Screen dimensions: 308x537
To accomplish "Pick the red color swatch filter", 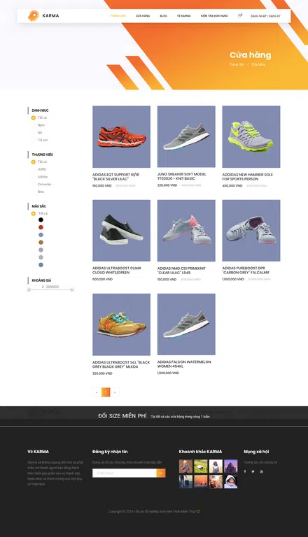I will click(41, 227).
